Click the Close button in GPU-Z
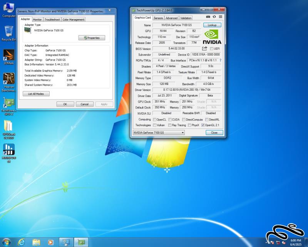Image resolution: width=308 pixels, height=247 pixels. coord(214,132)
